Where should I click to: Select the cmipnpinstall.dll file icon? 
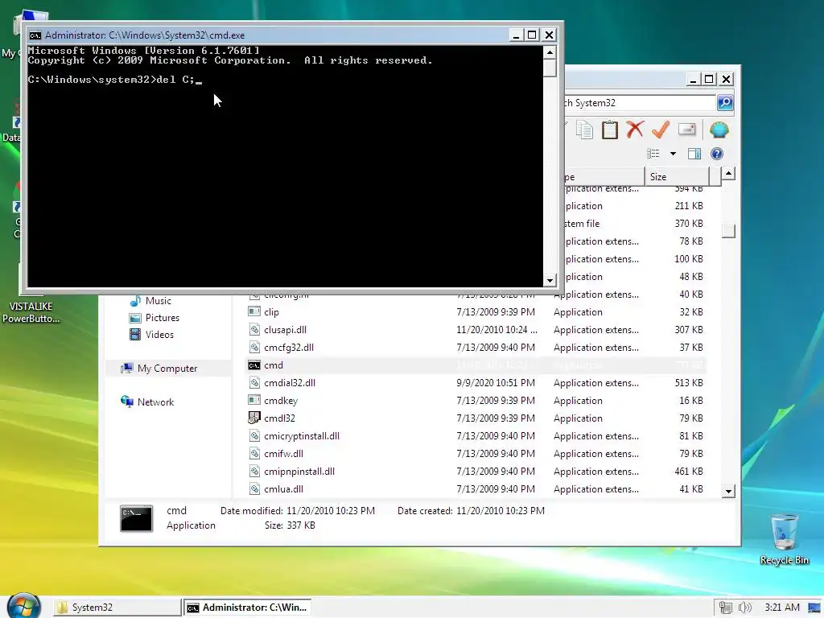pos(254,472)
